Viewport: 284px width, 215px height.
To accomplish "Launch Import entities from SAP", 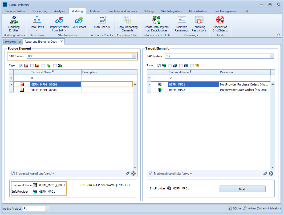I will 59,24.
